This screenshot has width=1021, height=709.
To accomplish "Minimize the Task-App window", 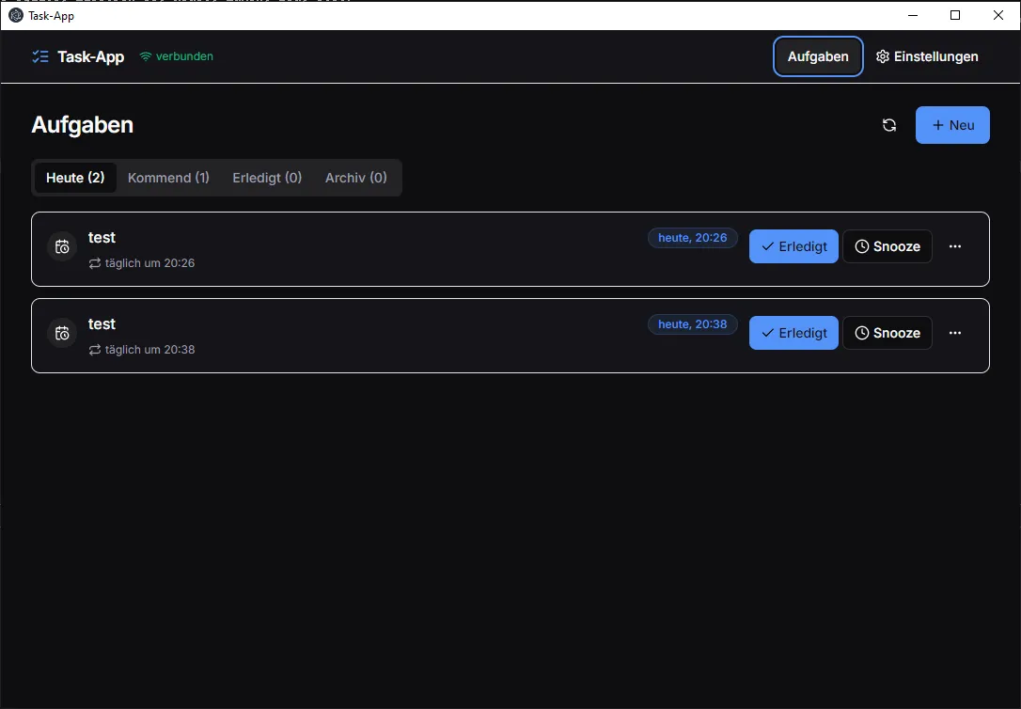I will coord(913,16).
